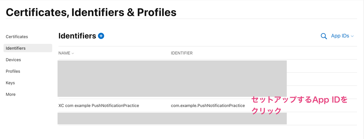Click the pink Japanese annotation text
This screenshot has height=139, width=364.
(x=300, y=106)
